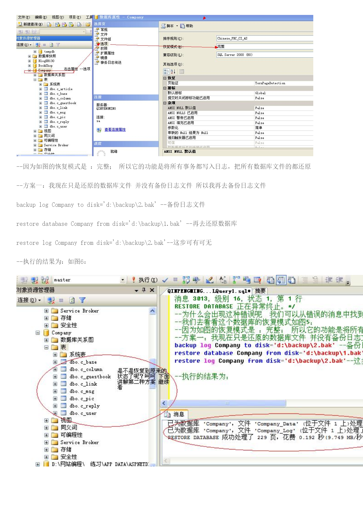
Task: Open the 编辑 (Edit) menu
Action: point(41,17)
